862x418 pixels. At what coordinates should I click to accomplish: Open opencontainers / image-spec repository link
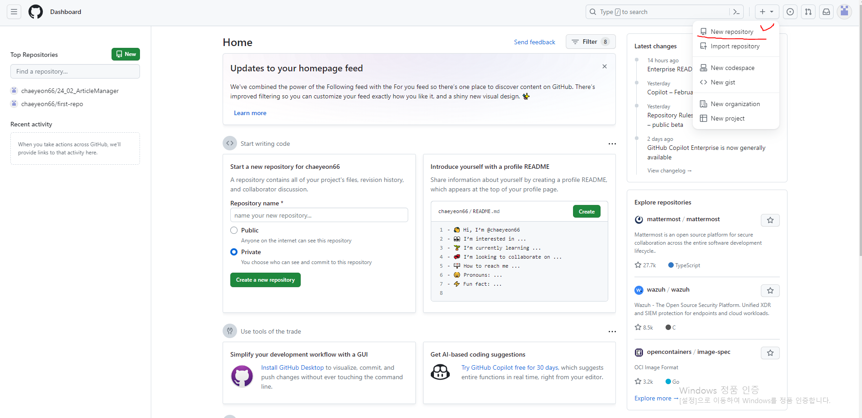[689, 352]
